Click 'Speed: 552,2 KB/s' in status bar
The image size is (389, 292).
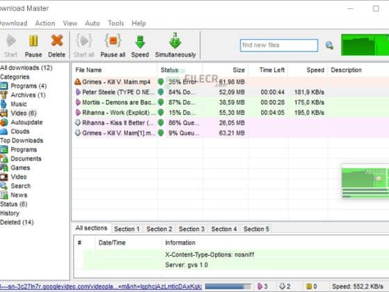pos(358,286)
